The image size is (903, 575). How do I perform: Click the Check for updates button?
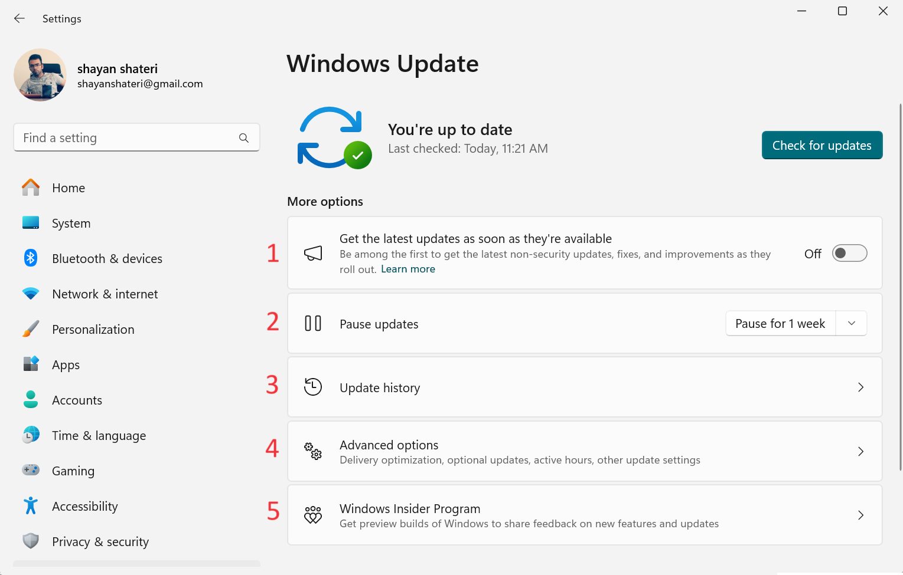[x=822, y=145]
